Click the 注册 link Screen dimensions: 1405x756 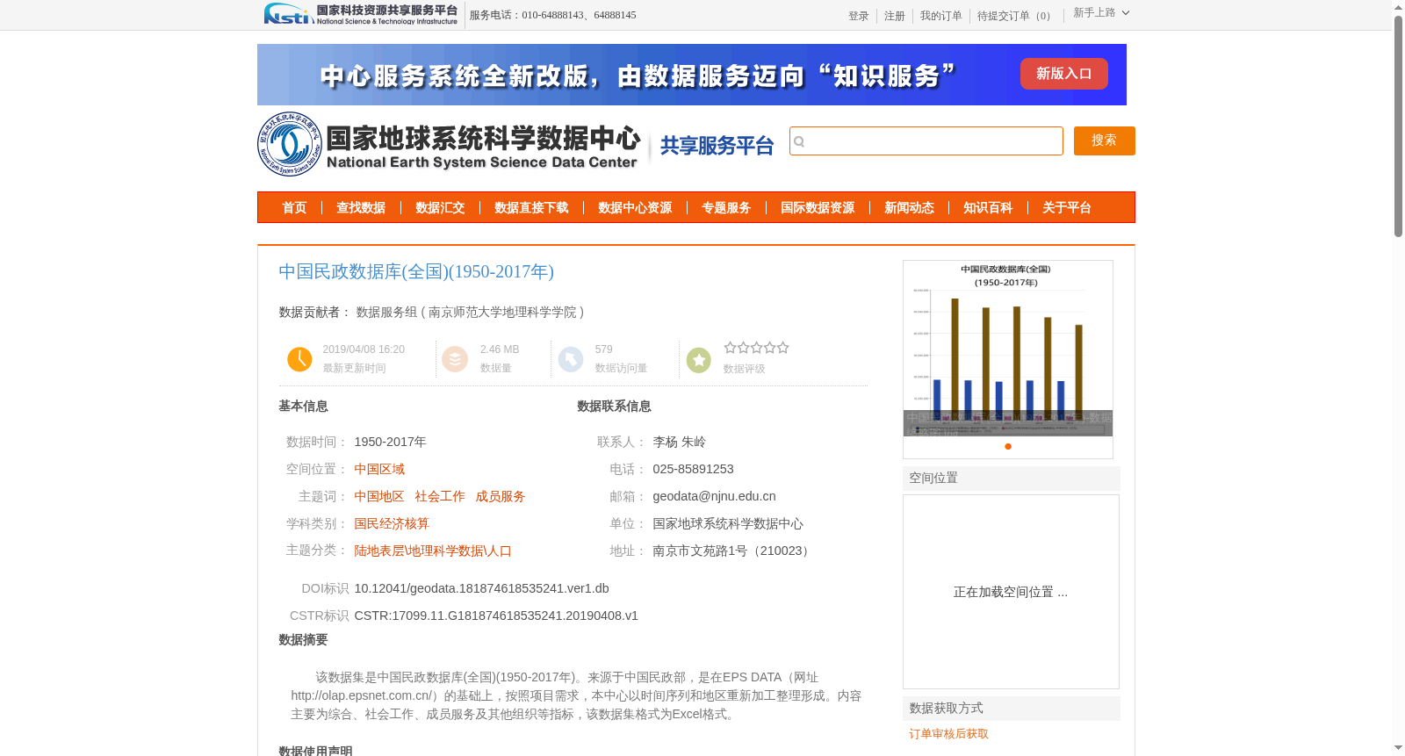[x=895, y=16]
